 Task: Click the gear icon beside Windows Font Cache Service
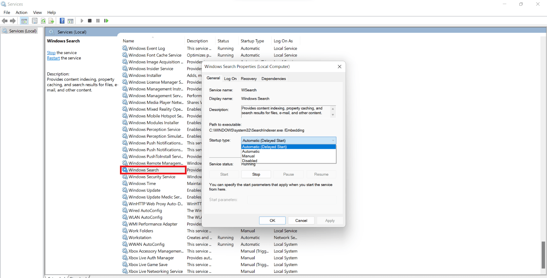[x=125, y=55]
